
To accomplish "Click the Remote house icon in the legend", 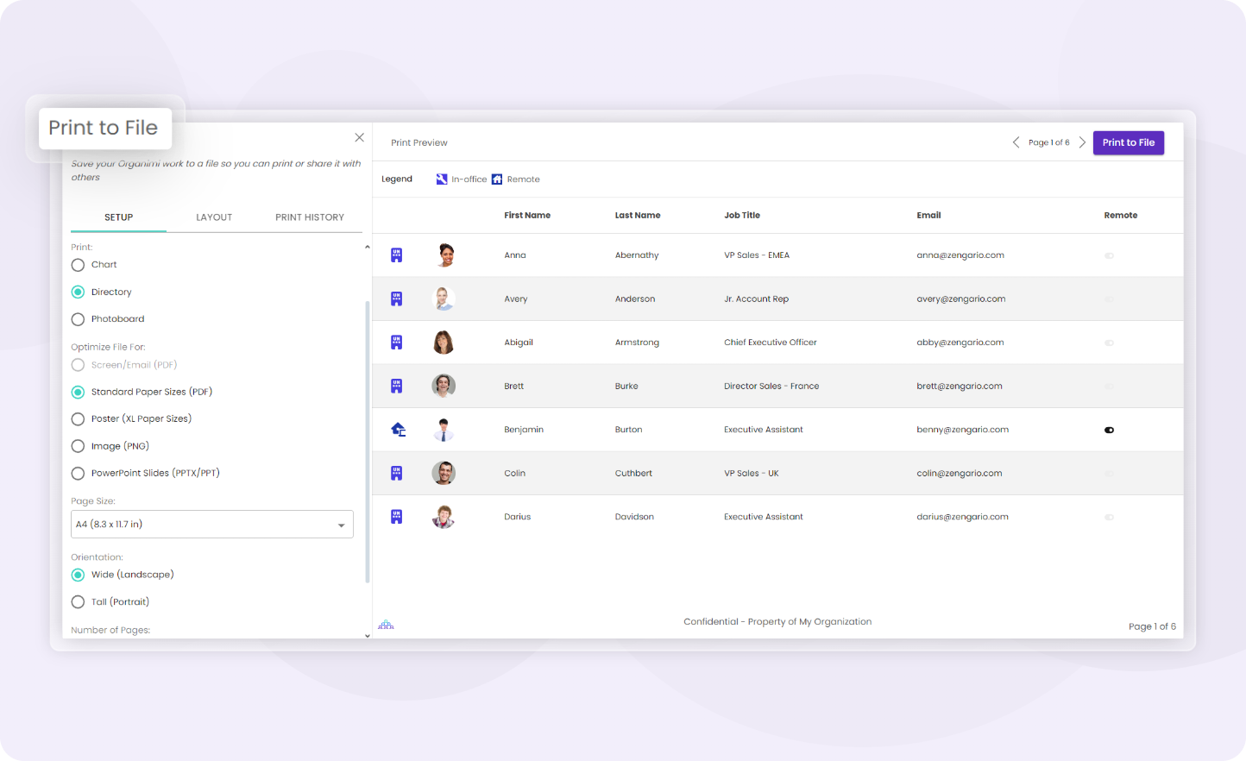I will pos(495,179).
